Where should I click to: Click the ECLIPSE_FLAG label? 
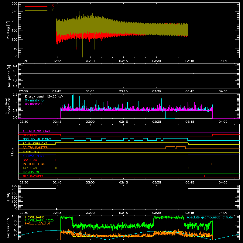[x=33, y=156]
